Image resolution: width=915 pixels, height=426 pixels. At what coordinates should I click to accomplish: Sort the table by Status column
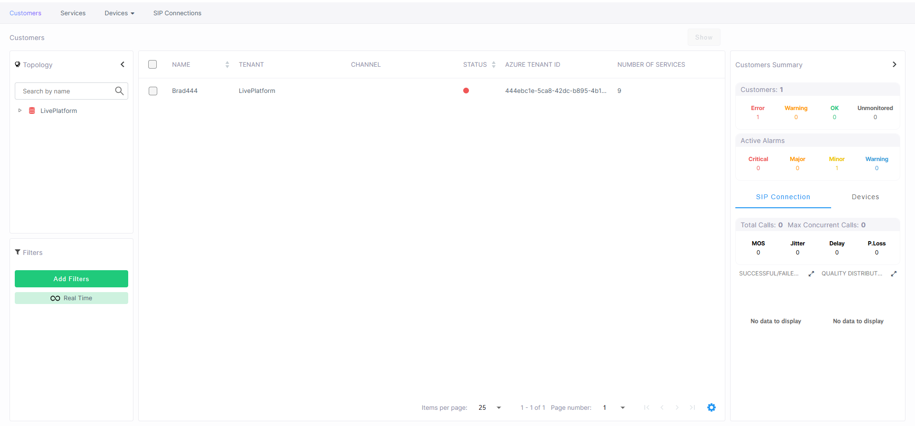(493, 65)
